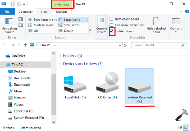Open Downloads in navigation pane
The width and height of the screenshot is (190, 131).
(x=19, y=85)
